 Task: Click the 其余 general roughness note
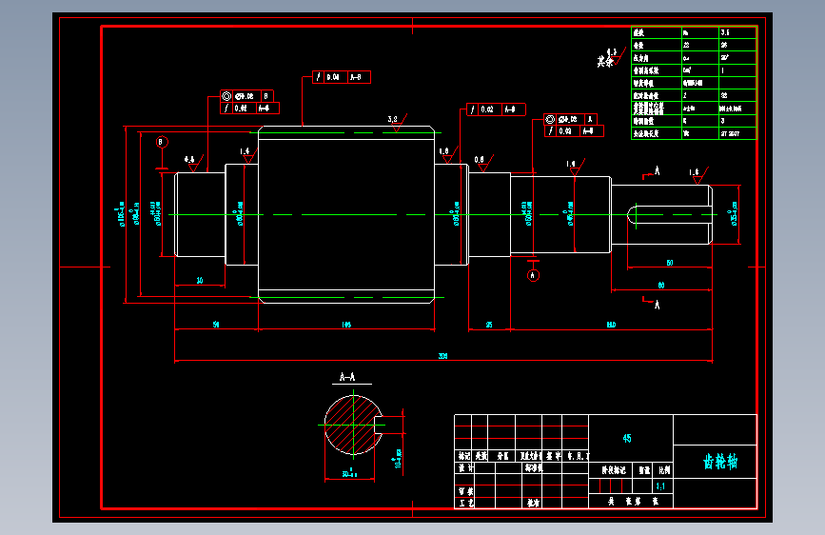[610, 58]
